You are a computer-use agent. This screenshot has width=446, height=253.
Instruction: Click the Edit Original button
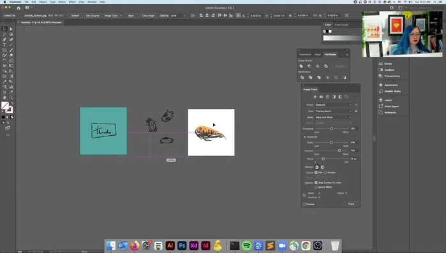pyautogui.click(x=93, y=16)
